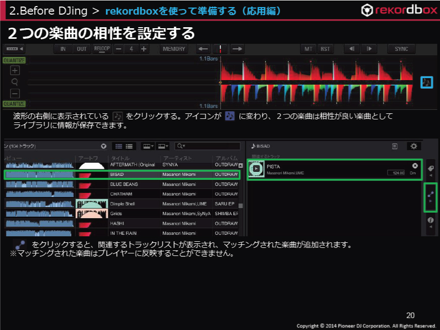Click the RELOOP button
The image size is (440, 330).
tap(102, 49)
